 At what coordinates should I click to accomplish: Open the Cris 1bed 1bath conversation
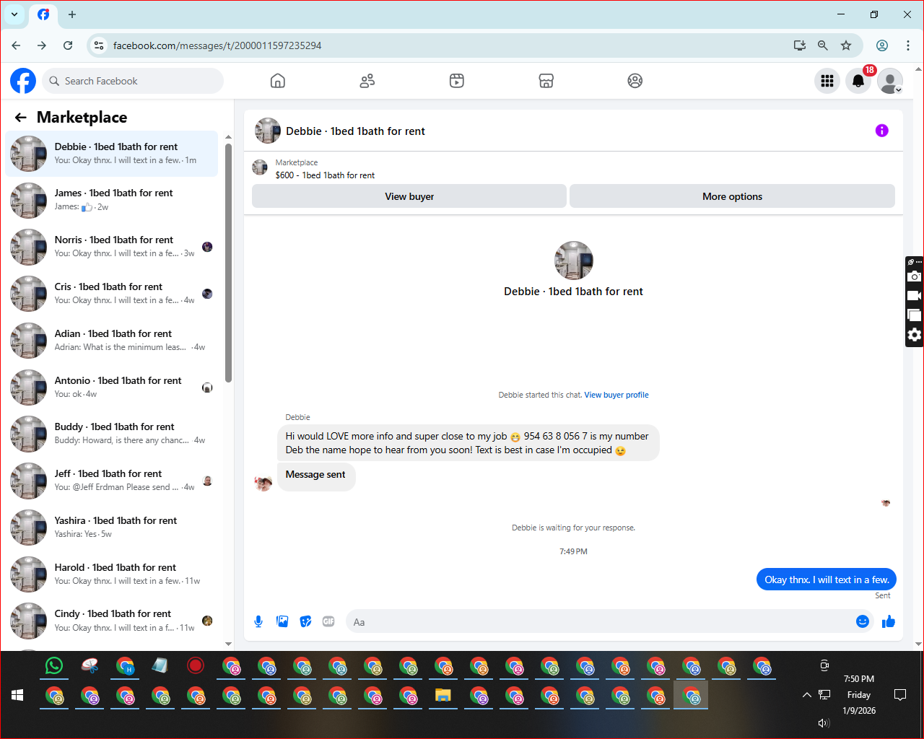point(112,294)
